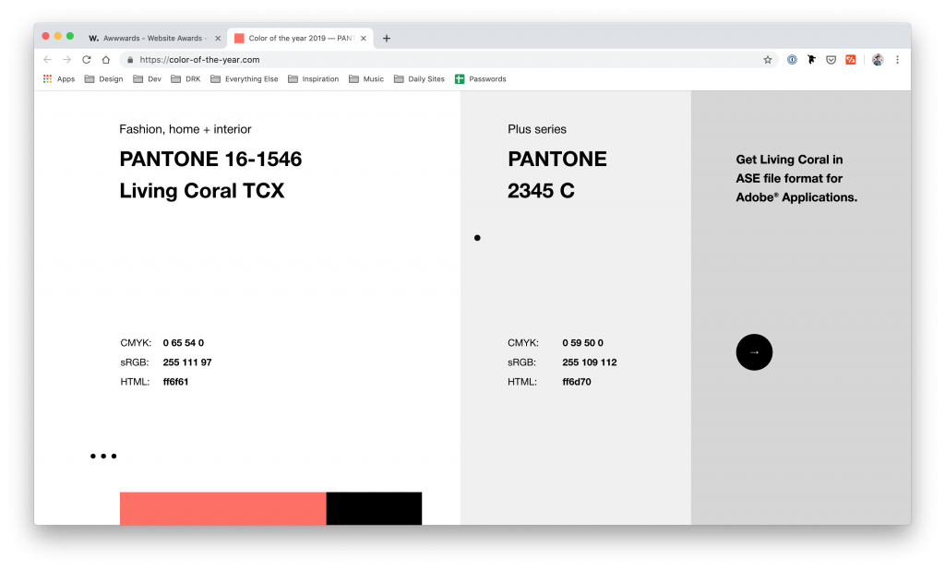Click the Living Coral TCX heading

point(202,191)
